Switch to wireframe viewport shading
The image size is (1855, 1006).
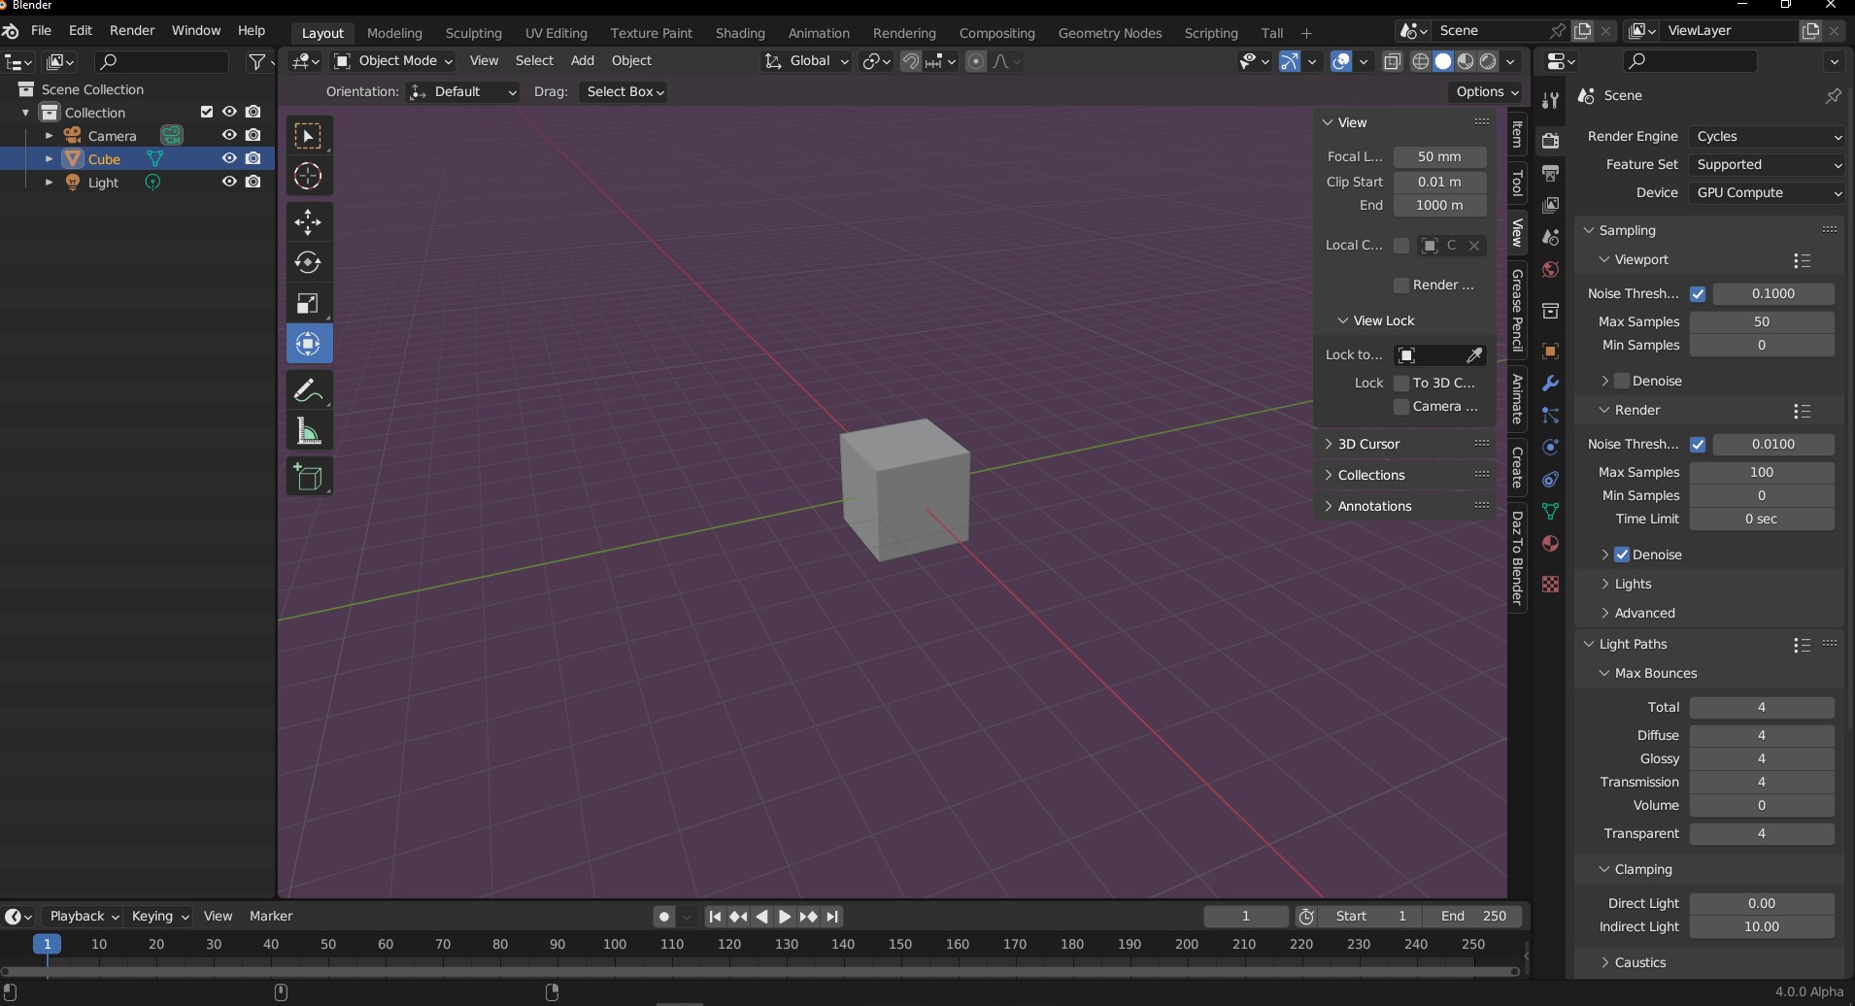coord(1420,61)
